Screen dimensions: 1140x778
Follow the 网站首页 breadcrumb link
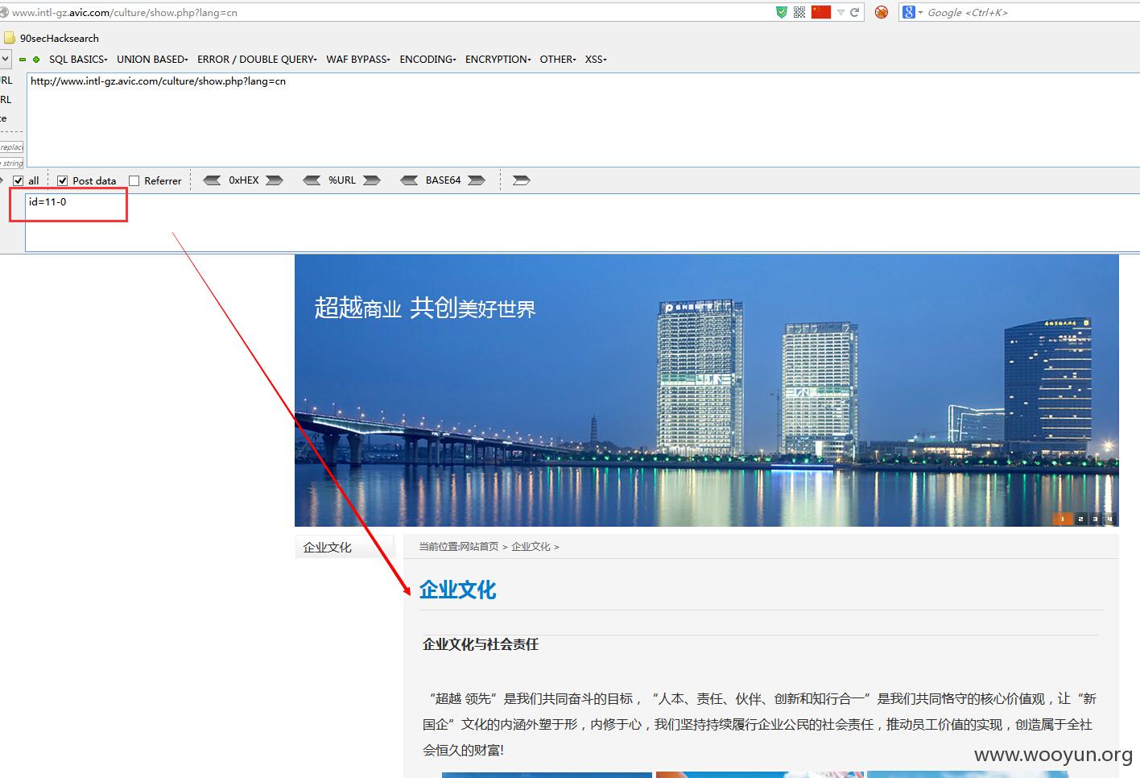point(479,547)
